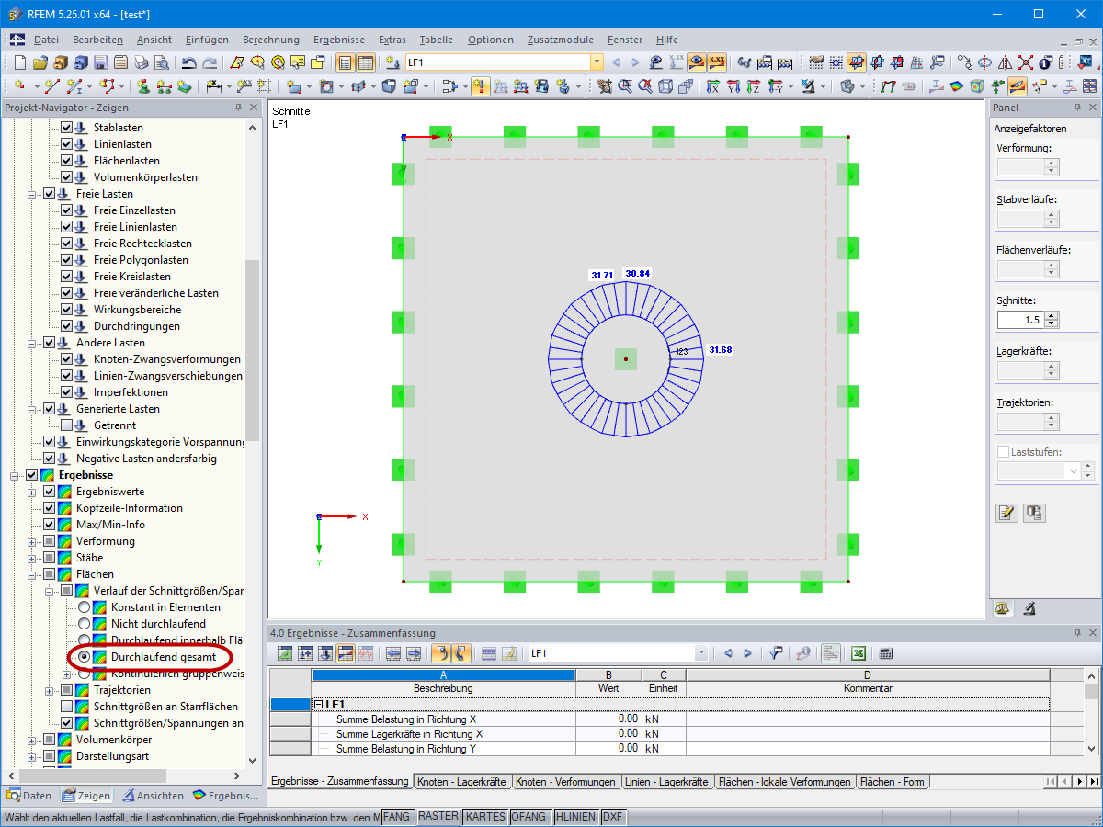Show results with eye icon

(698, 62)
